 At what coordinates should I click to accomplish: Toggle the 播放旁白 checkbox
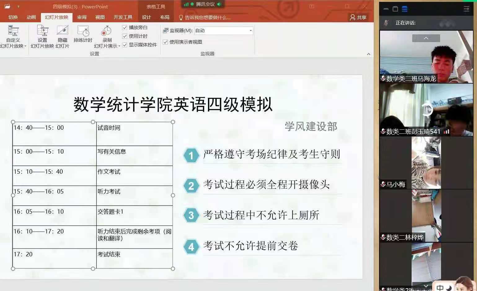pyautogui.click(x=125, y=28)
